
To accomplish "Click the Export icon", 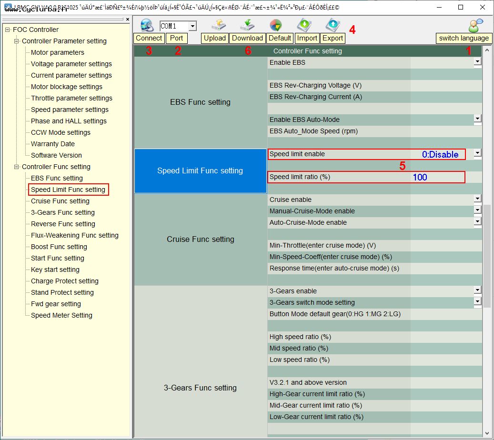I will [x=332, y=25].
